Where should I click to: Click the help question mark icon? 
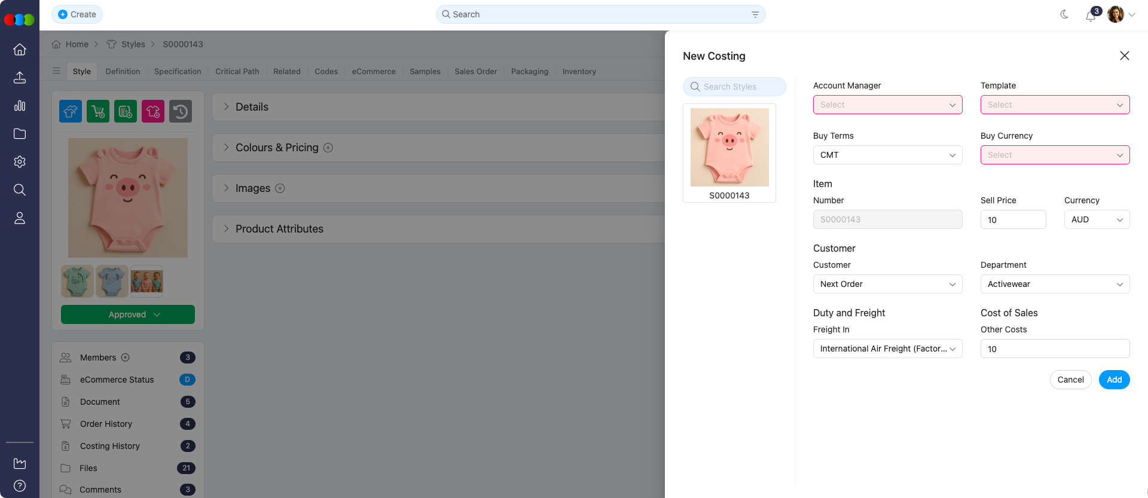[x=20, y=485]
